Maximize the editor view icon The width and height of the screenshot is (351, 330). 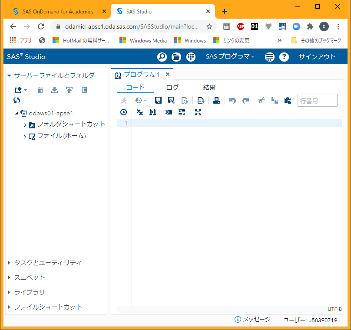pyautogui.click(x=198, y=112)
